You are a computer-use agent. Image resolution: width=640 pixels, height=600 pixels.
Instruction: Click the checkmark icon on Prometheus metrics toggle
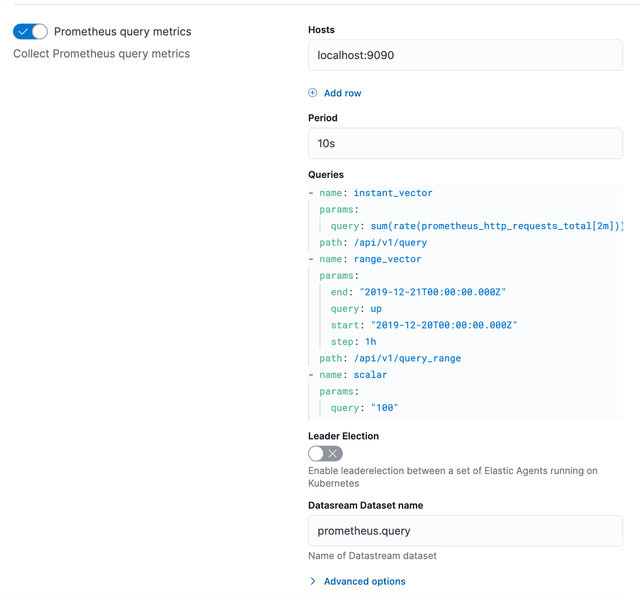click(24, 31)
